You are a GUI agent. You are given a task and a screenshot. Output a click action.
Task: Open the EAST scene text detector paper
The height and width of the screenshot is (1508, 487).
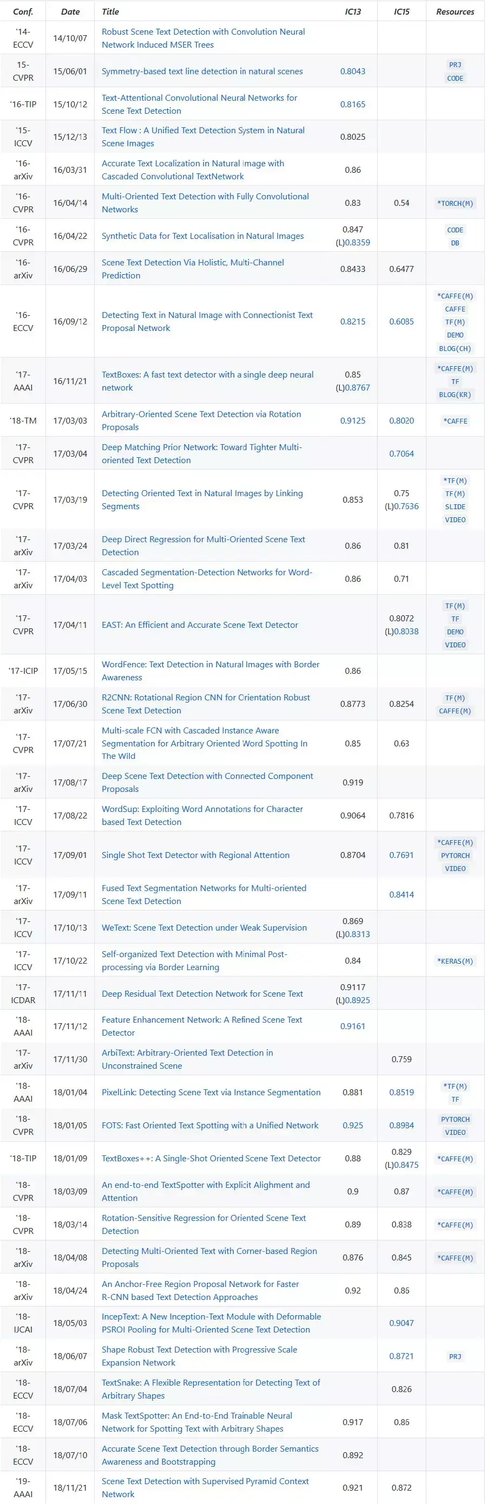click(199, 625)
